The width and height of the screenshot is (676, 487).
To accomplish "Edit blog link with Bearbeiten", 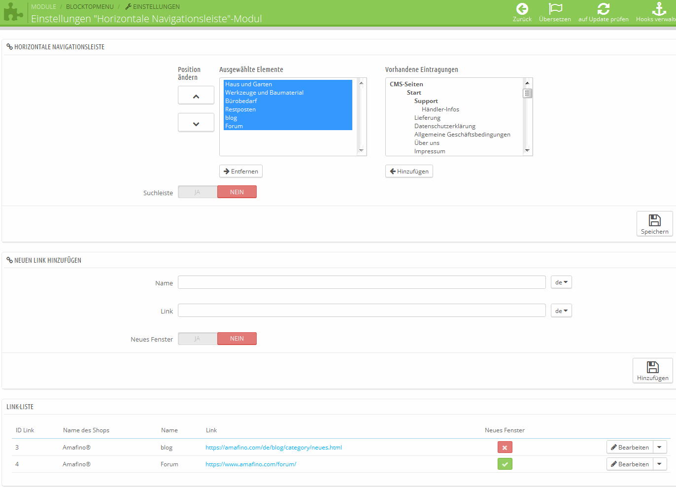I will click(630, 447).
